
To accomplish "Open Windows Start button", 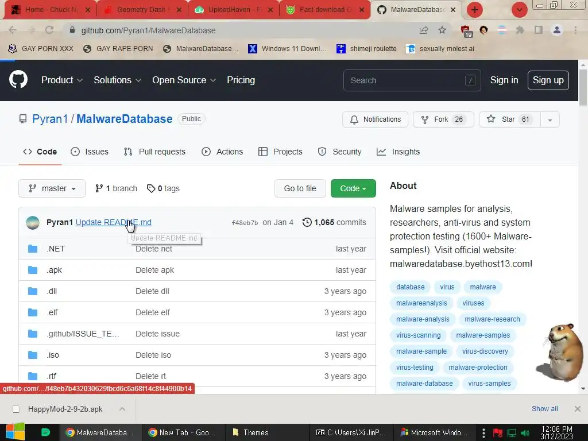I will pyautogui.click(x=15, y=432).
